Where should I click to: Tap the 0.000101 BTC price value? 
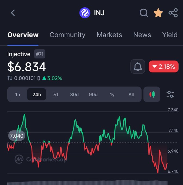(27, 78)
